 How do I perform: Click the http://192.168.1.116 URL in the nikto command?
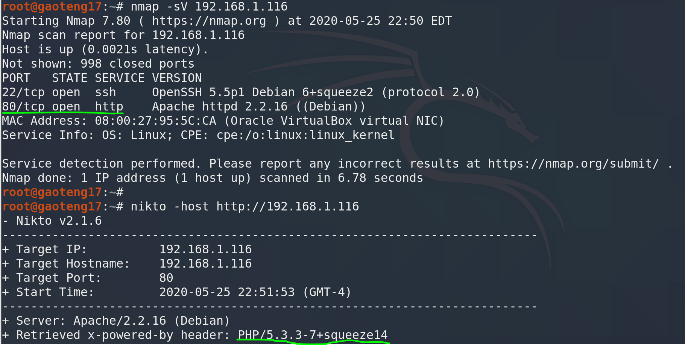pyautogui.click(x=287, y=207)
